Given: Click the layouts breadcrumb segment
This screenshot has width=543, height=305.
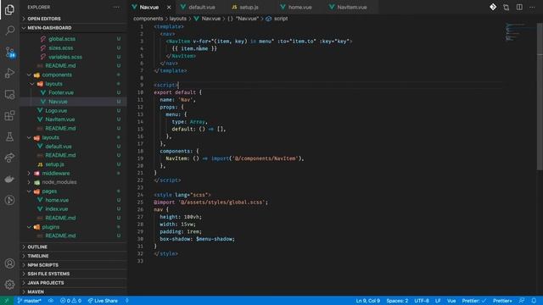Looking at the screenshot, I should click(177, 19).
